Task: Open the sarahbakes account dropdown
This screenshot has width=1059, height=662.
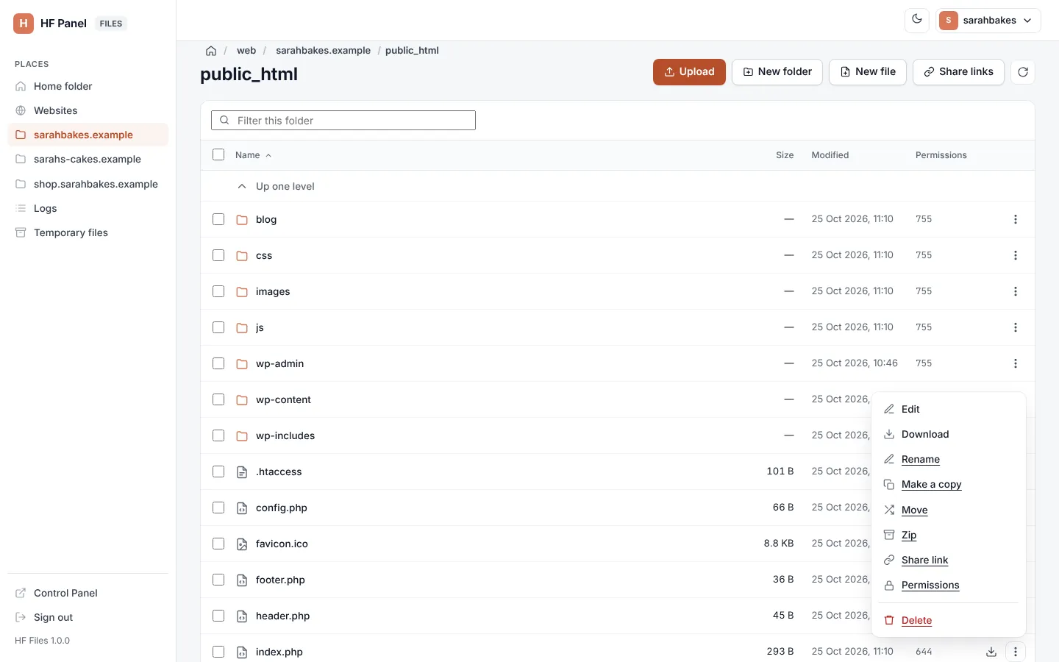Action: [x=988, y=21]
